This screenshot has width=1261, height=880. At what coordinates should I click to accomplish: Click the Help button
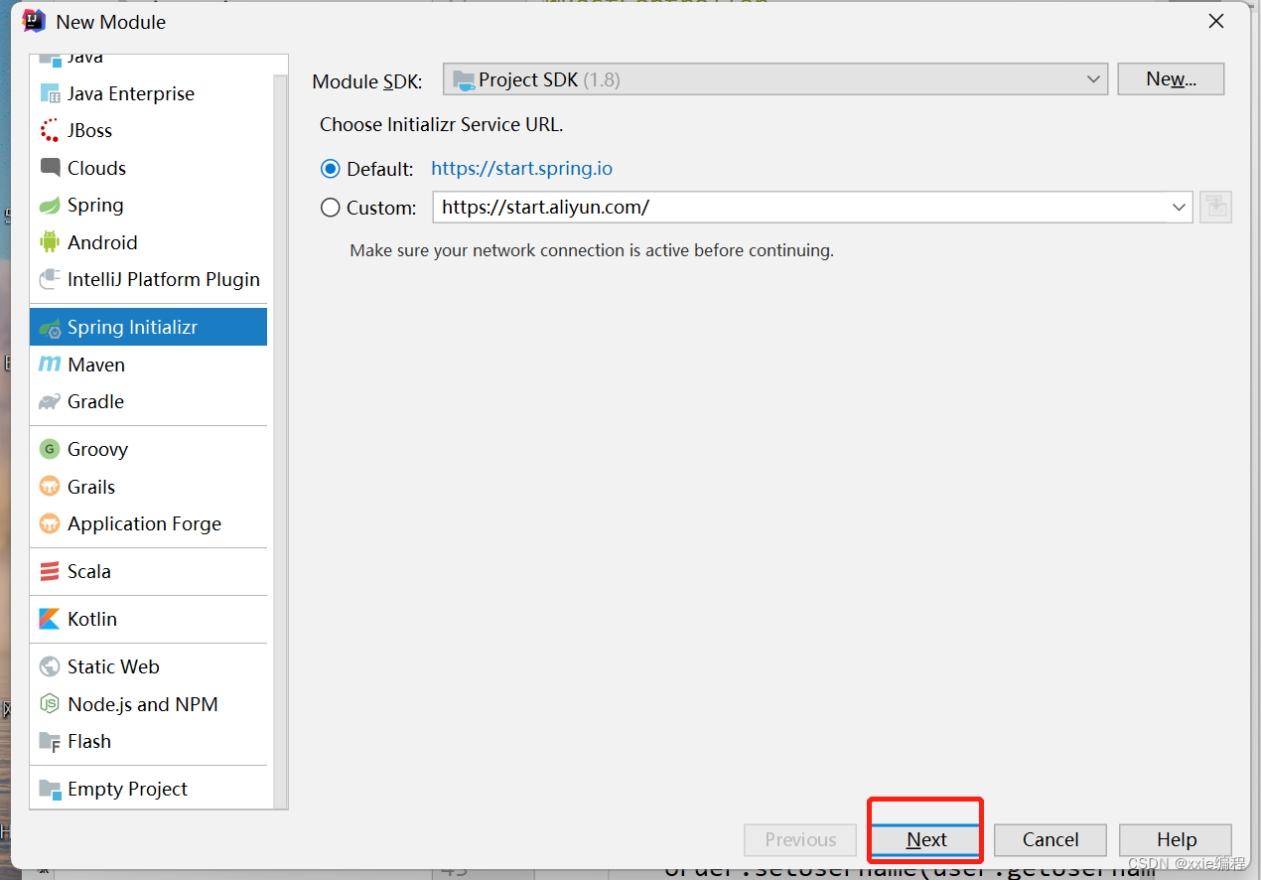coord(1176,840)
